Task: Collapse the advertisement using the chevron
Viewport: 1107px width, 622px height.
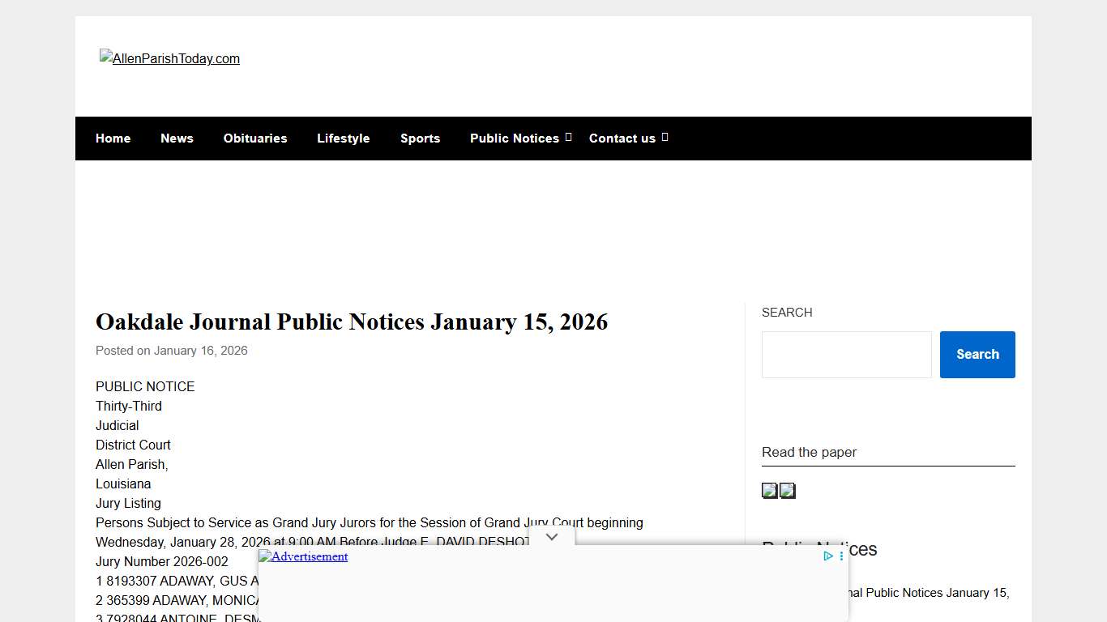Action: (x=552, y=536)
